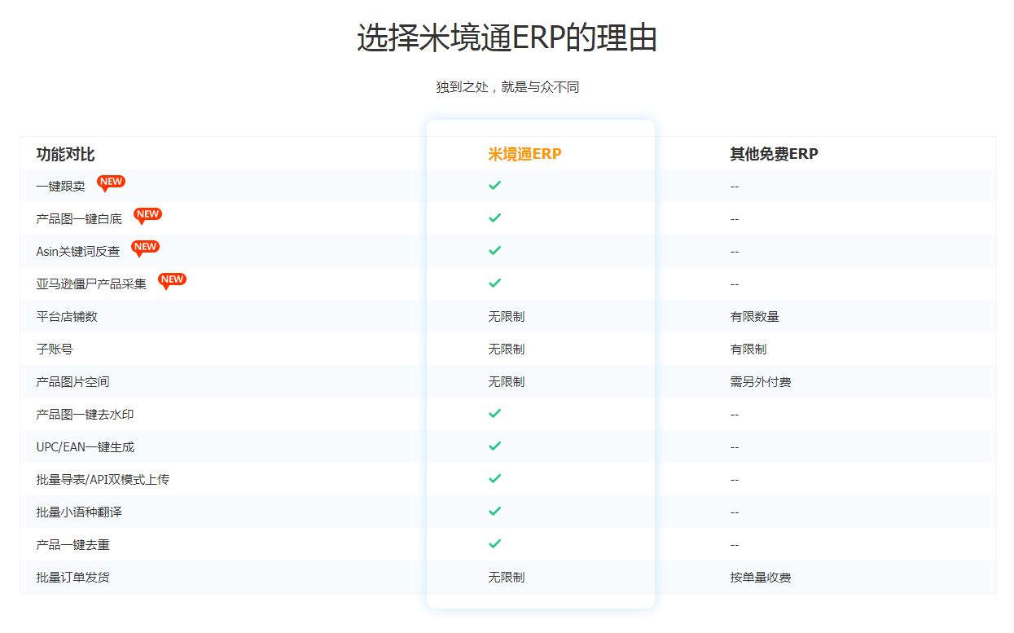
Task: Click the NEW badge beside 产品图一键白底
Action: (147, 215)
